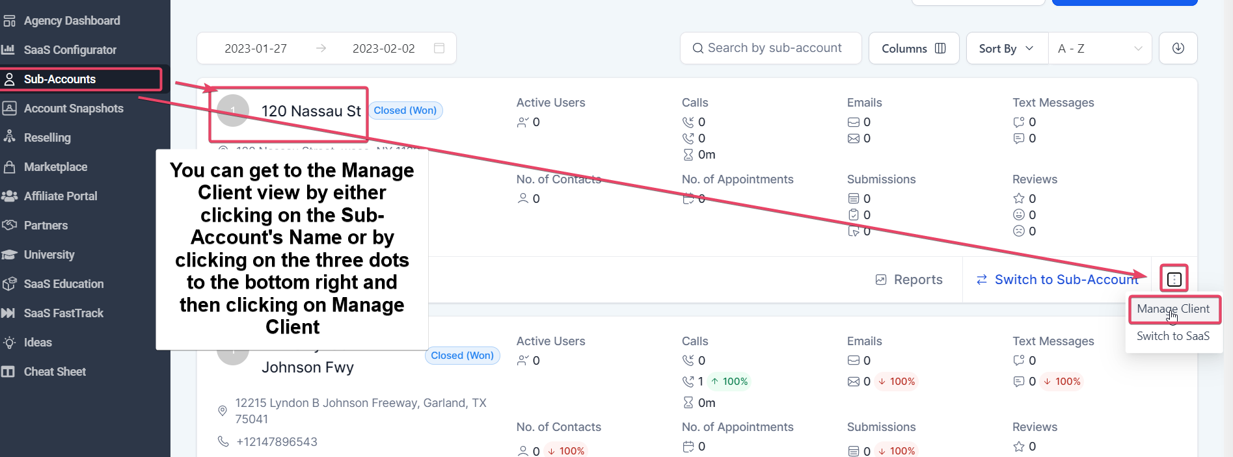This screenshot has width=1233, height=457.
Task: Open SaaS Configurator in sidebar
Action: (x=70, y=50)
